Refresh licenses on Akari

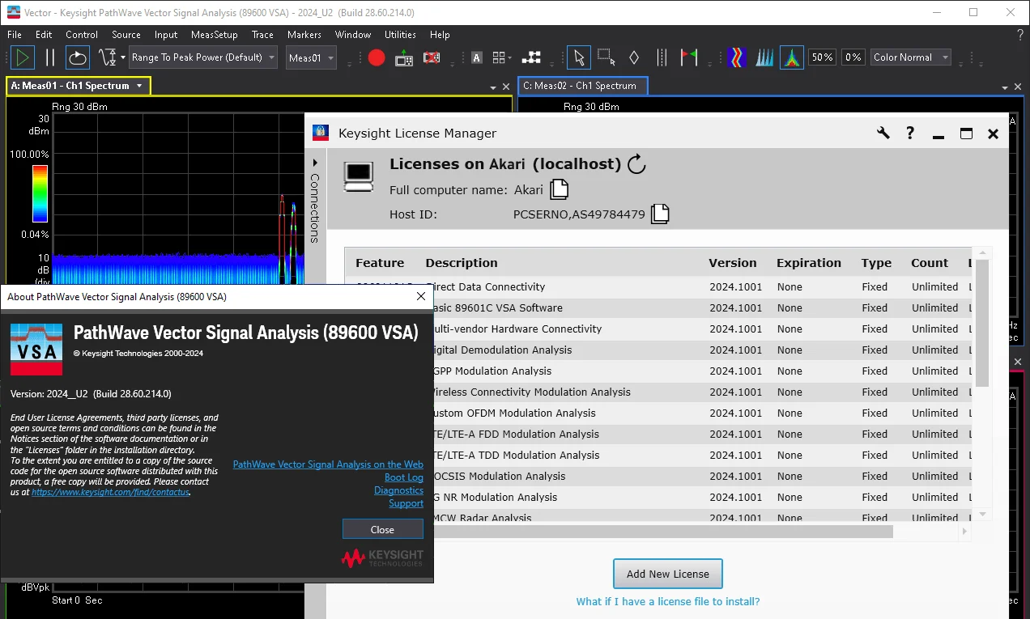(637, 164)
